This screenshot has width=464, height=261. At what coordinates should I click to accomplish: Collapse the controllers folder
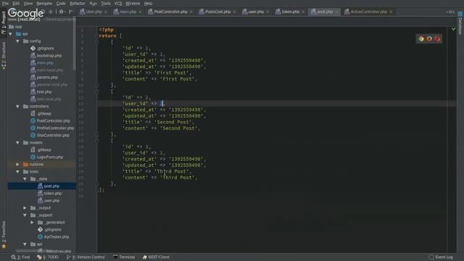click(x=17, y=107)
